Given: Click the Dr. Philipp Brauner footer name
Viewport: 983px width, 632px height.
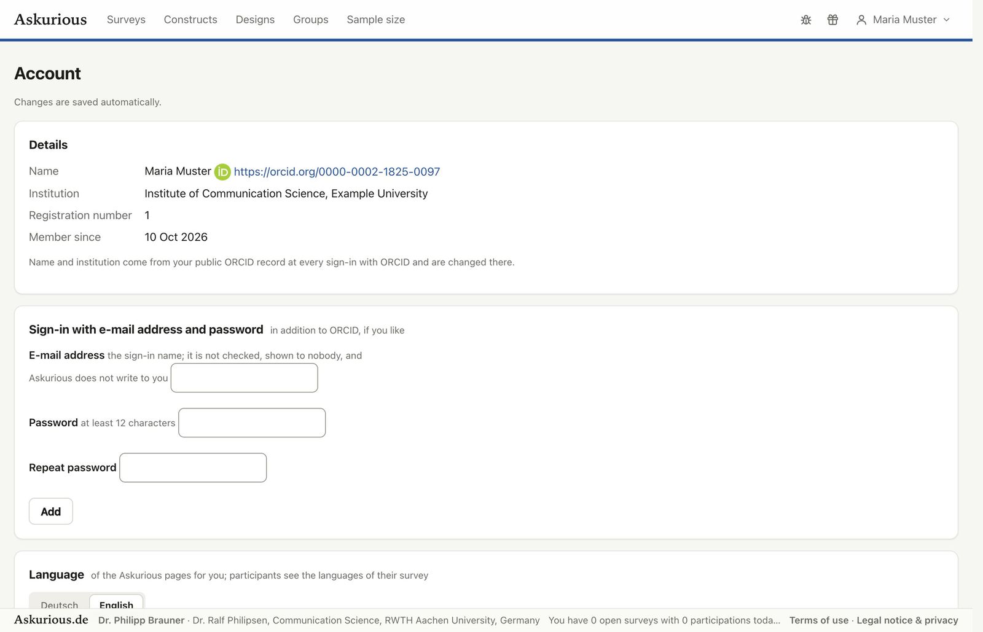Looking at the screenshot, I should pos(141,620).
